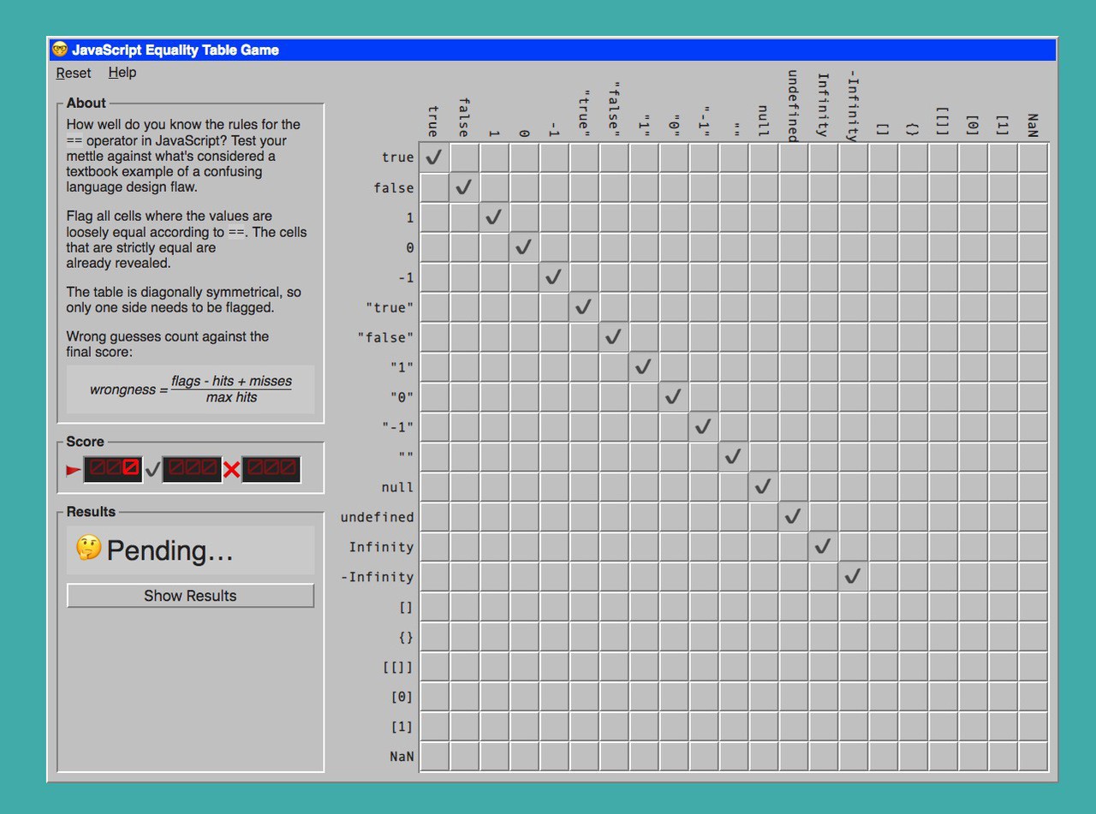Click the revealed checkmark at true row, true column

434,157
